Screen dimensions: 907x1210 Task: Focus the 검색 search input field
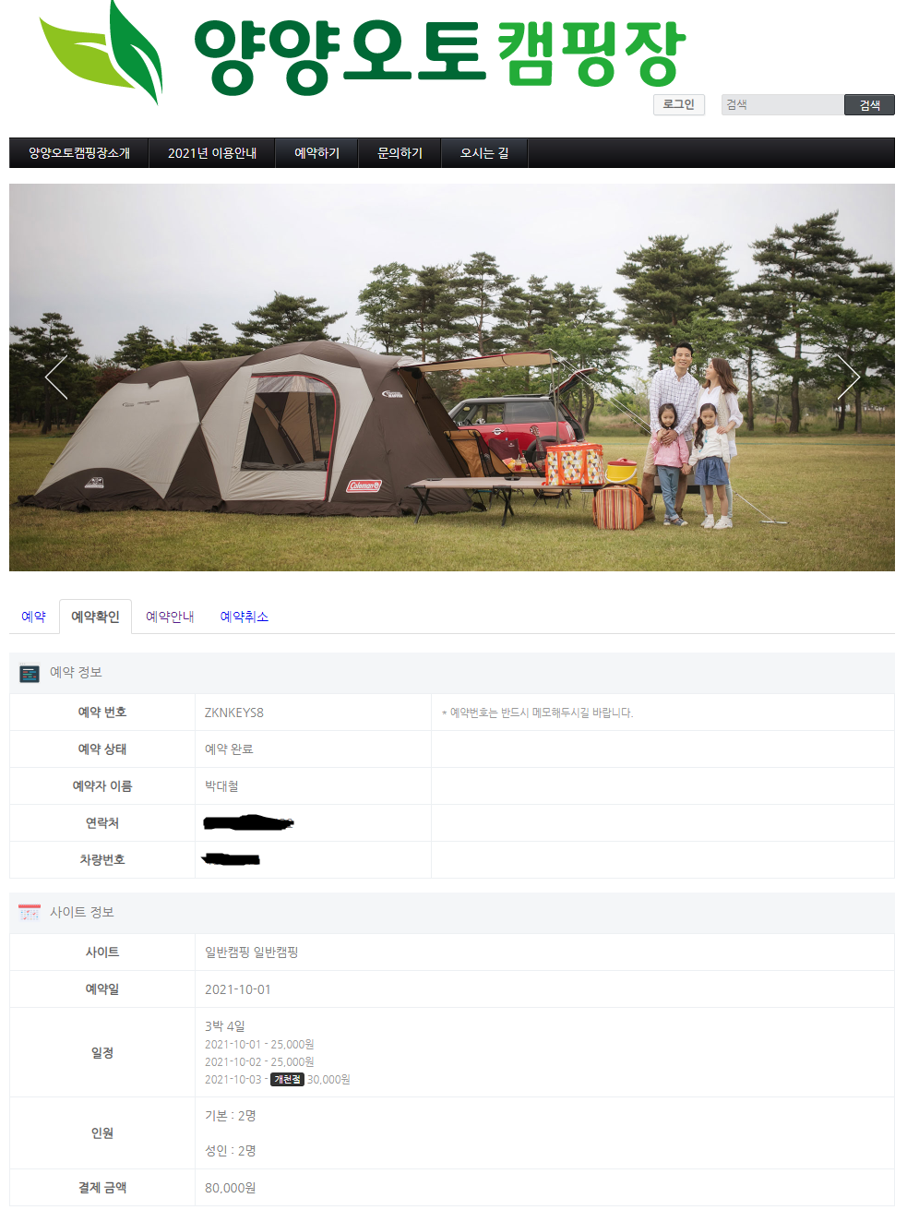coord(782,105)
